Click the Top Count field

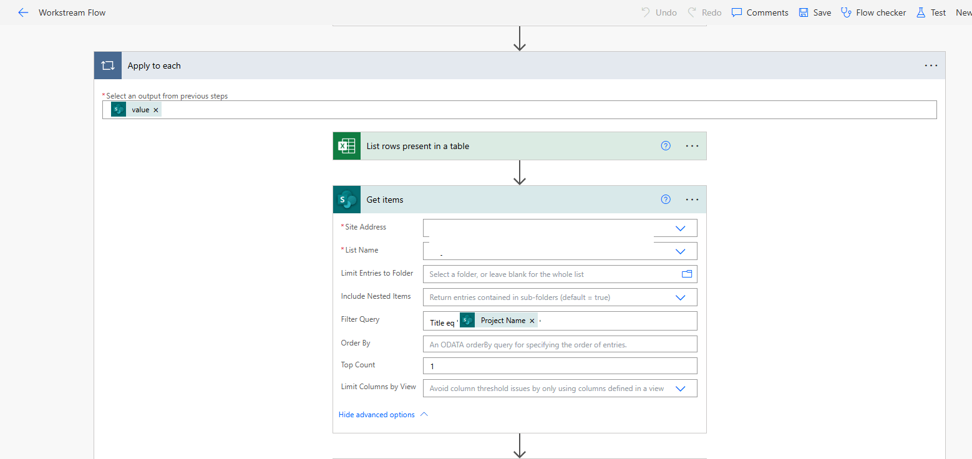[x=560, y=366]
